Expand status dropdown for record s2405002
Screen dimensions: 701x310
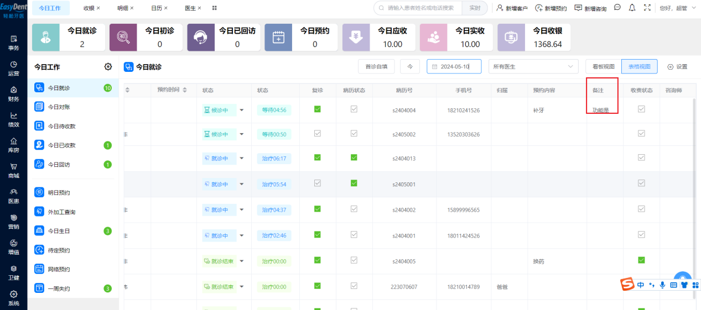tap(241, 134)
